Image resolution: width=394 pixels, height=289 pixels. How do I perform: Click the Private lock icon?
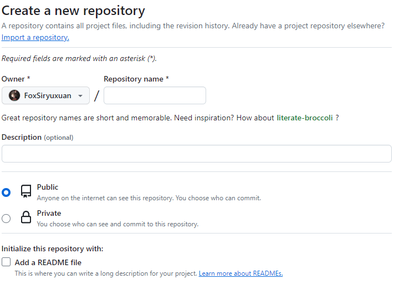click(x=25, y=218)
